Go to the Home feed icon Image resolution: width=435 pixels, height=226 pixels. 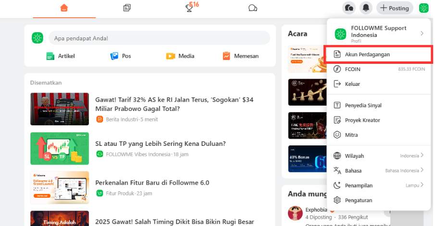64,8
